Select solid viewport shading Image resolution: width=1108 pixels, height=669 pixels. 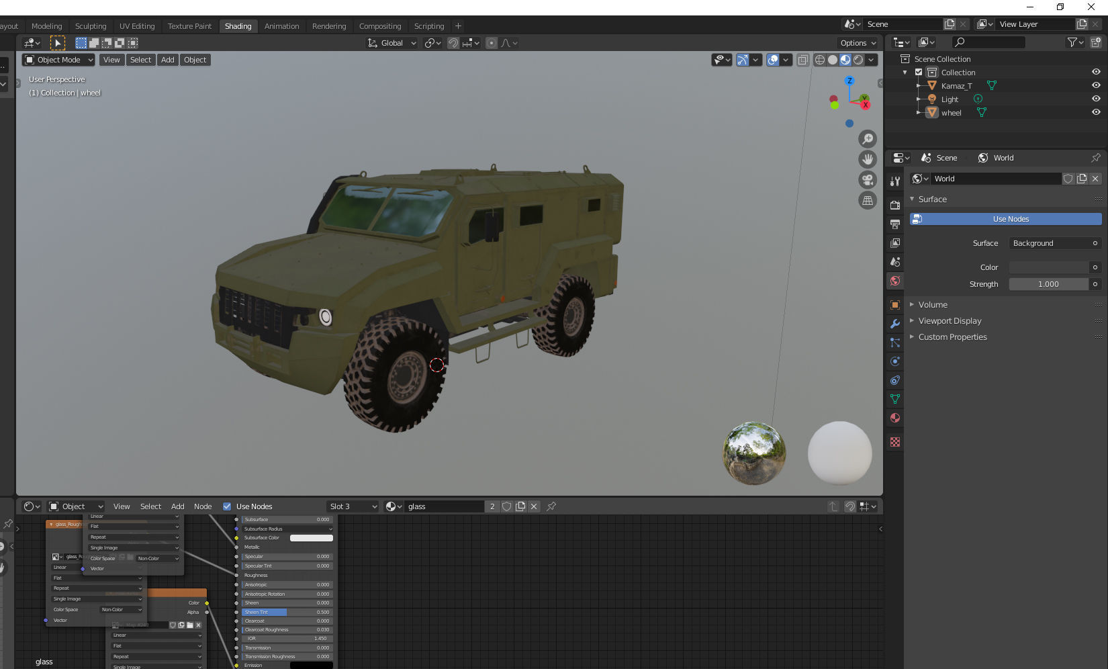[833, 60]
